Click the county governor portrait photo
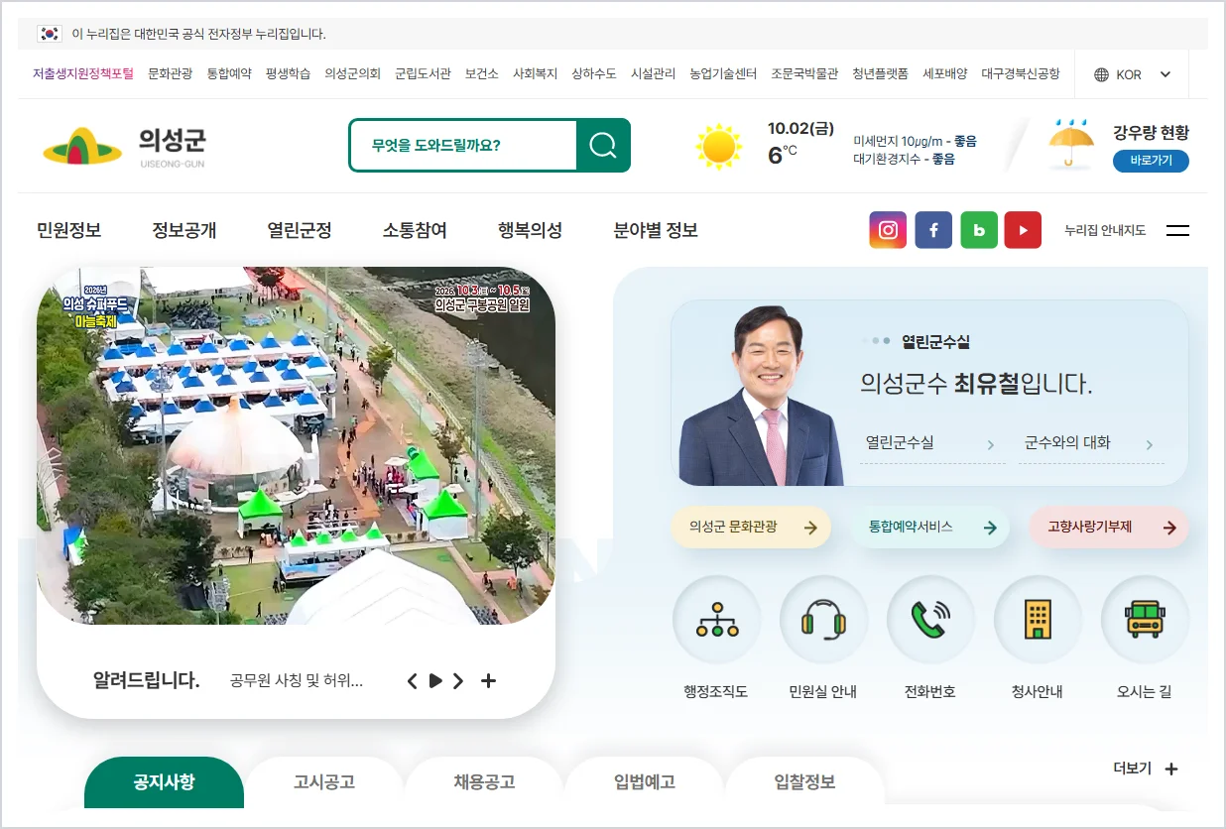Screen dimensions: 1226x829 click(x=761, y=396)
